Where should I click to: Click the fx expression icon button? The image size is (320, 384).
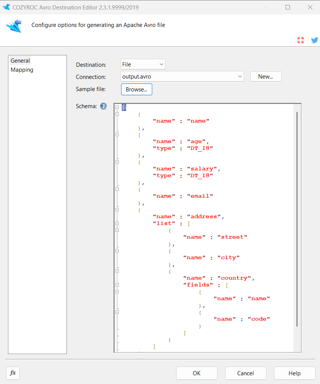(13, 373)
